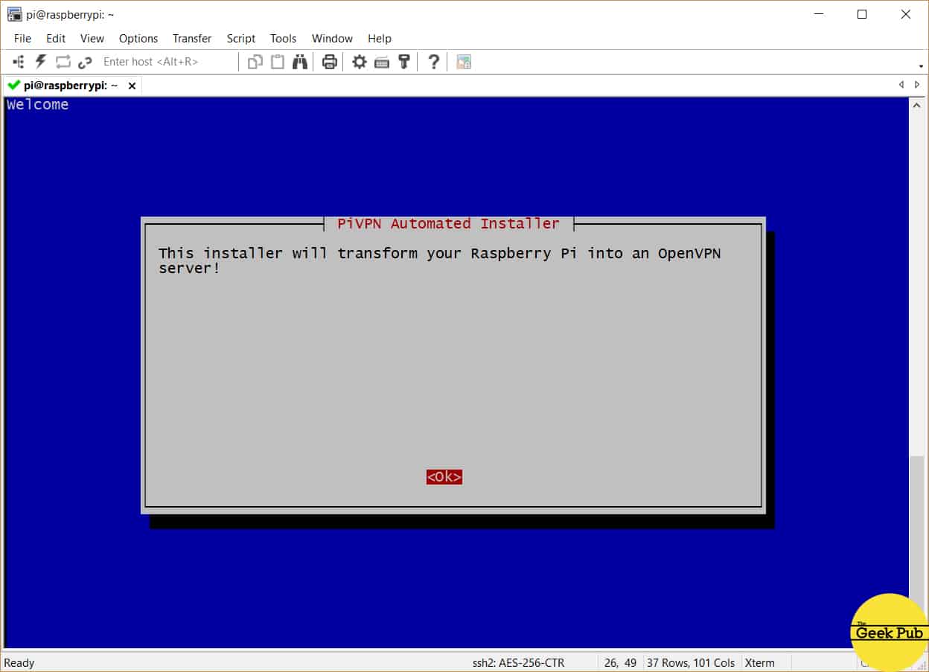Open the Transfer menu
Image resolution: width=929 pixels, height=672 pixels.
coord(191,39)
